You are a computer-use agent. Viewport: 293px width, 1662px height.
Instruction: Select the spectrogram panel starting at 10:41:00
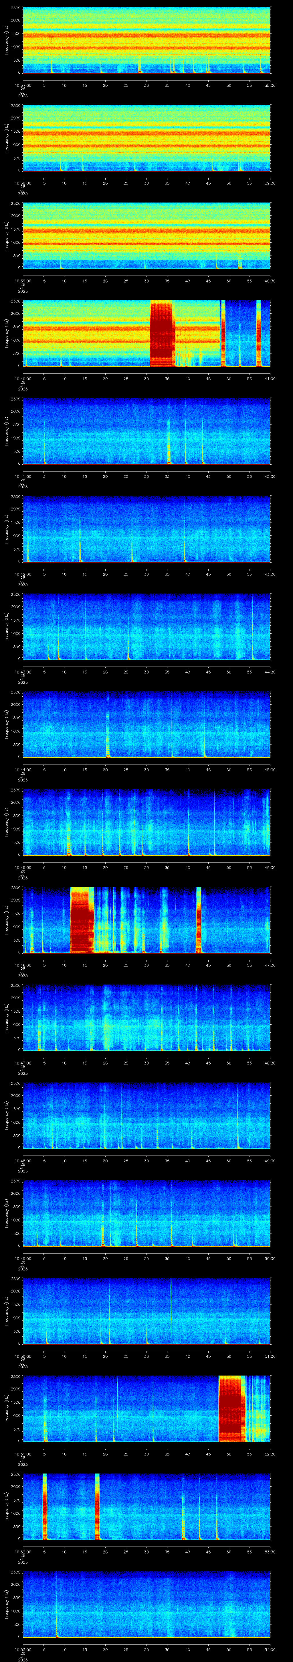point(147,432)
